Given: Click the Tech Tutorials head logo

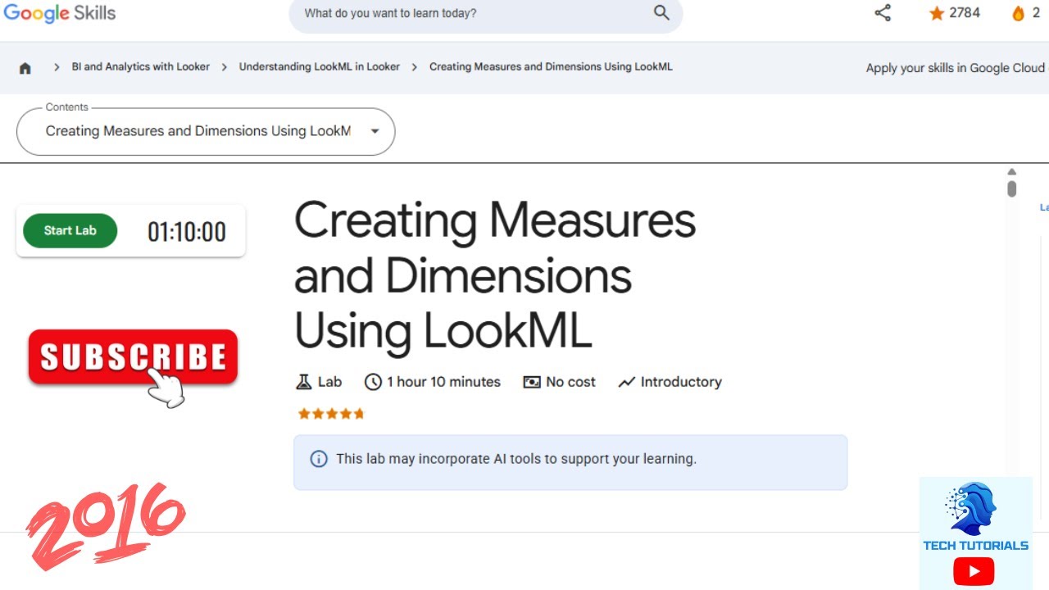Looking at the screenshot, I should (x=973, y=509).
